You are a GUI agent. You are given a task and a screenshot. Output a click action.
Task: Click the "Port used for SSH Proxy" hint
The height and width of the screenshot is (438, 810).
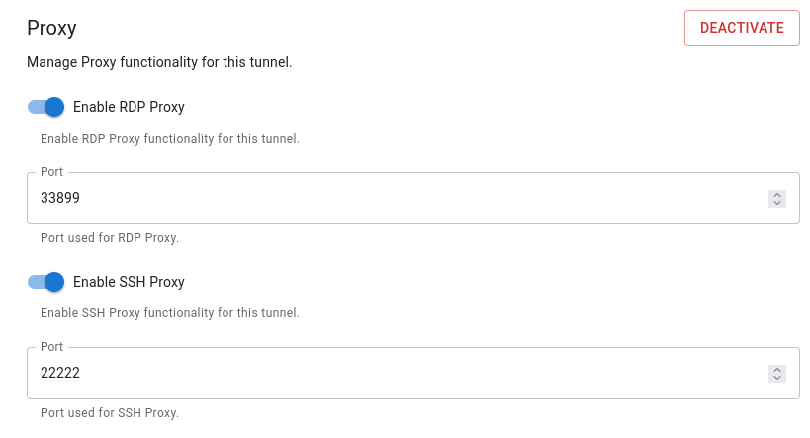click(x=109, y=412)
